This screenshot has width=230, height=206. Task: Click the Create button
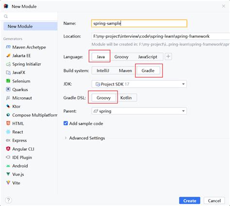tap(190, 201)
